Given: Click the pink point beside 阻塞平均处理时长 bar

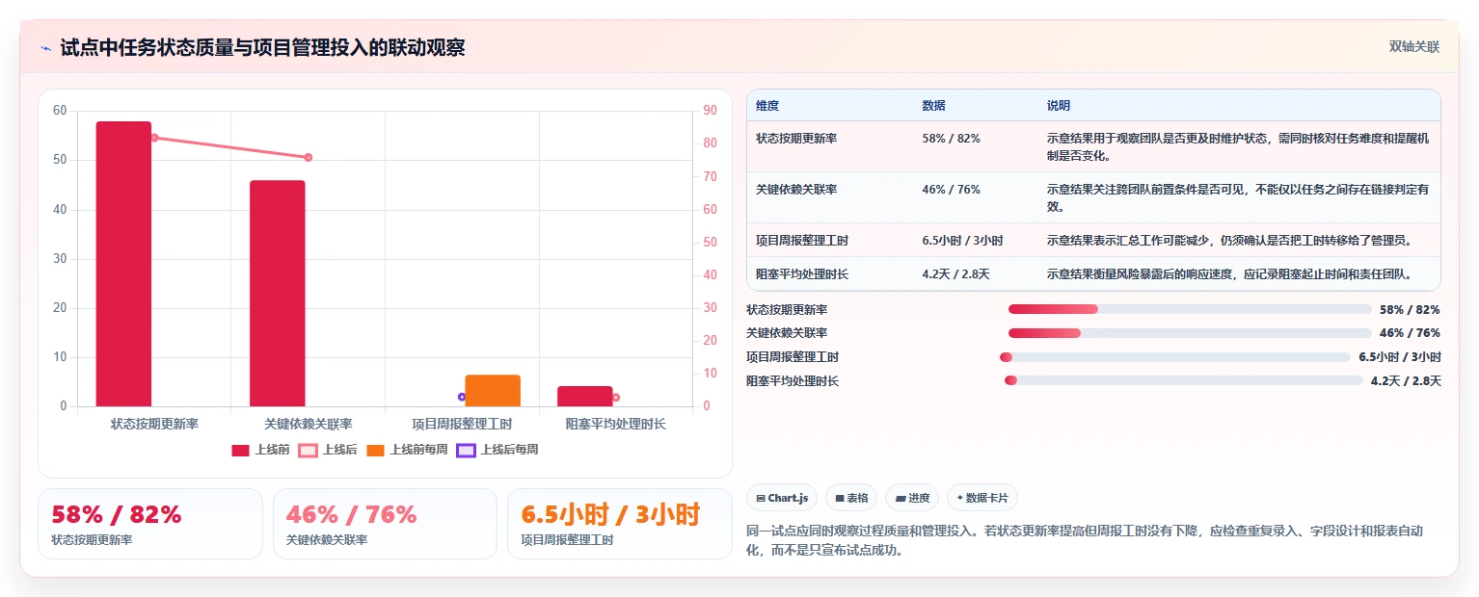Looking at the screenshot, I should coord(616,397).
